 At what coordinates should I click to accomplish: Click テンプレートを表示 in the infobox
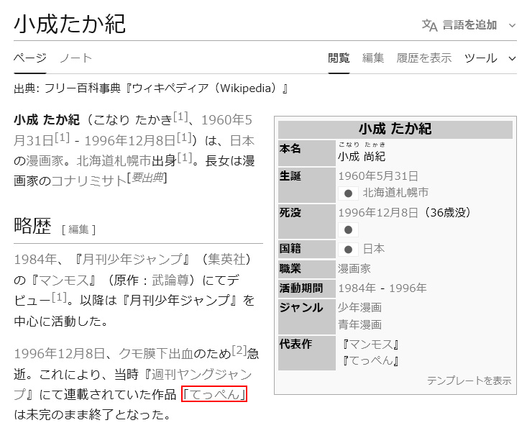tap(469, 380)
